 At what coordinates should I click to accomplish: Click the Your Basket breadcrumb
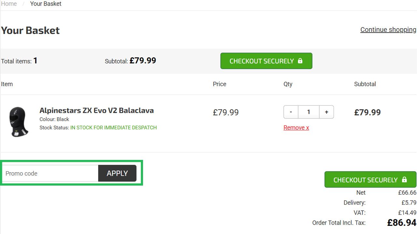click(x=46, y=4)
